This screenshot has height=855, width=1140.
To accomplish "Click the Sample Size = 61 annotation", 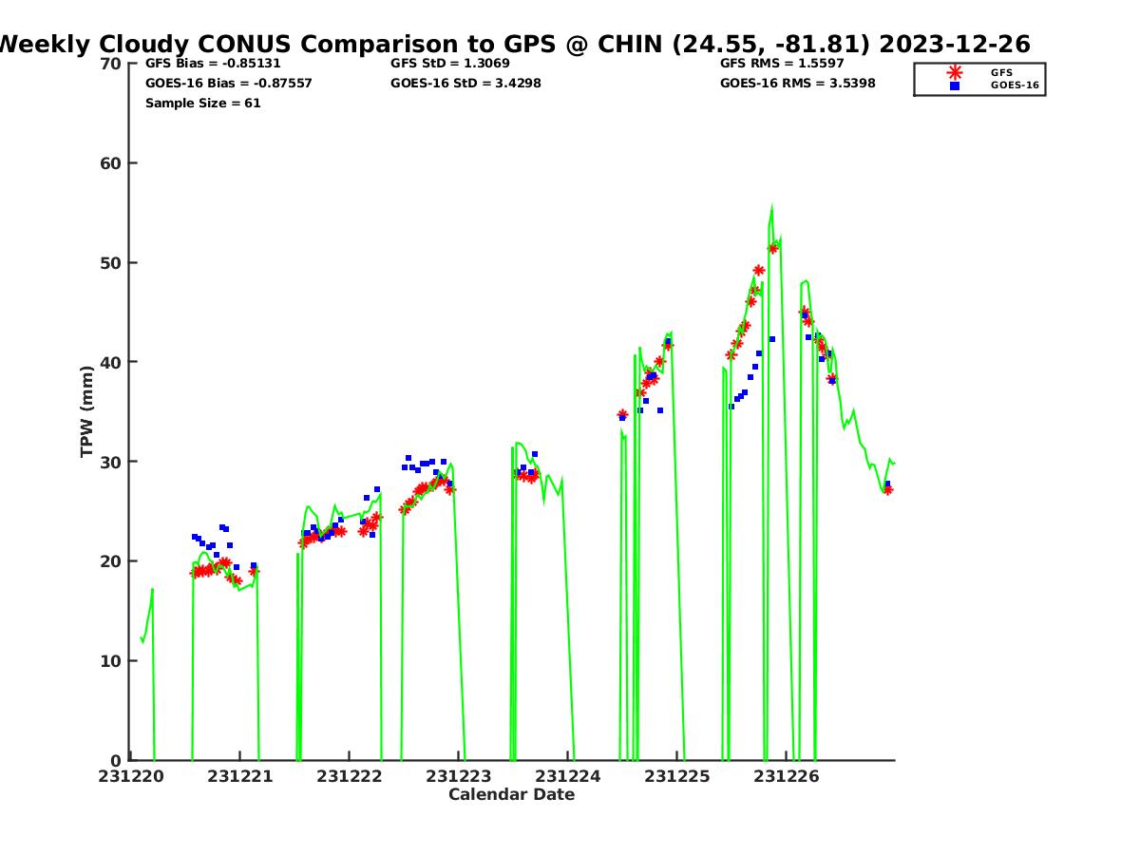I will pyautogui.click(x=202, y=103).
